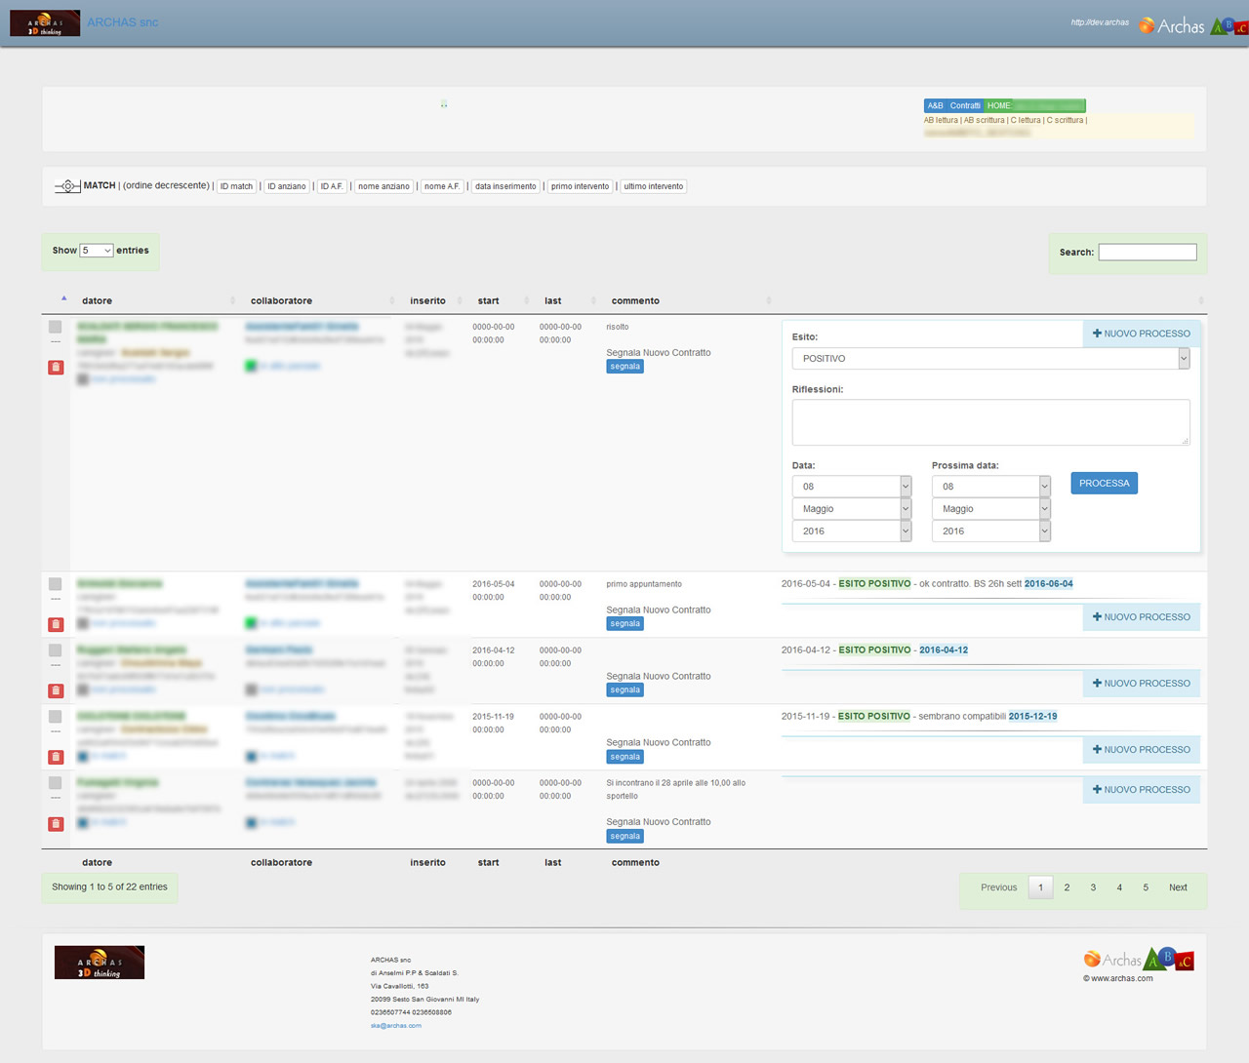
Task: Open the Contratti menu tab
Action: pyautogui.click(x=965, y=105)
